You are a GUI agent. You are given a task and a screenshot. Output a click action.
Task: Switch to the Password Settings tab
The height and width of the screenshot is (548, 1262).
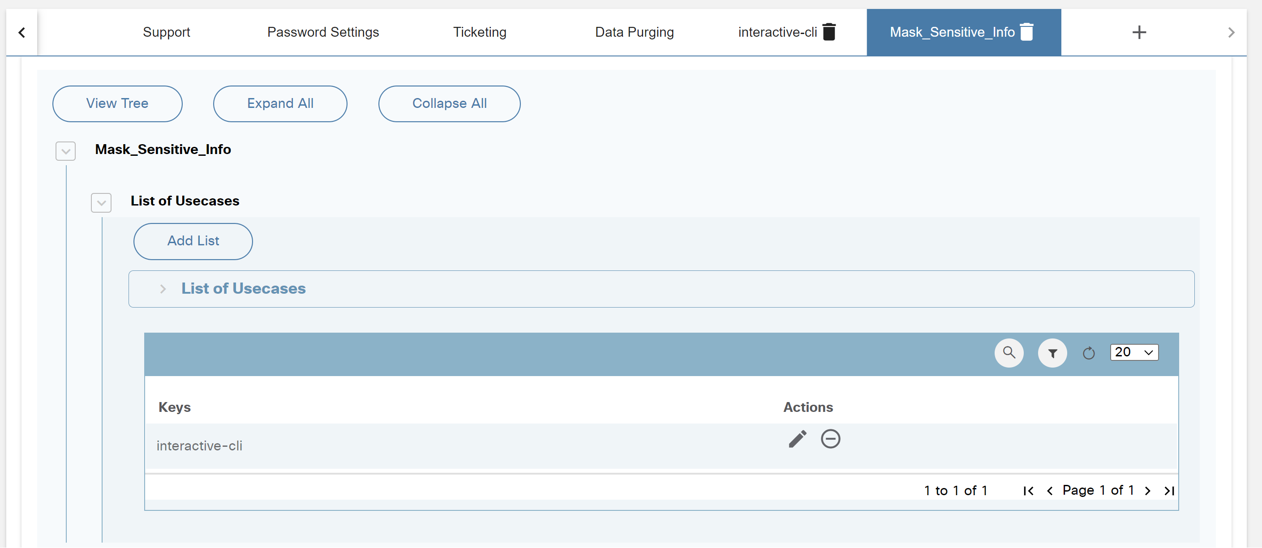click(x=323, y=32)
